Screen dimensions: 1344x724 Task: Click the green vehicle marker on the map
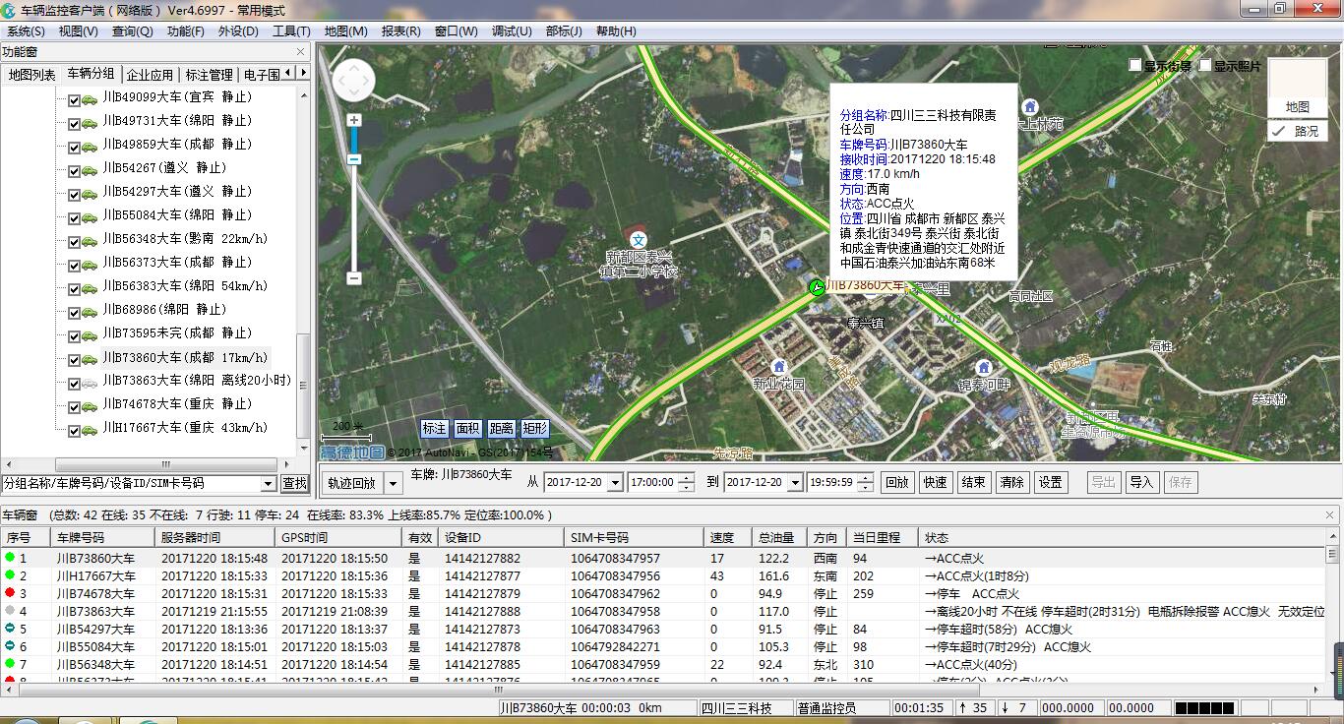(x=816, y=286)
